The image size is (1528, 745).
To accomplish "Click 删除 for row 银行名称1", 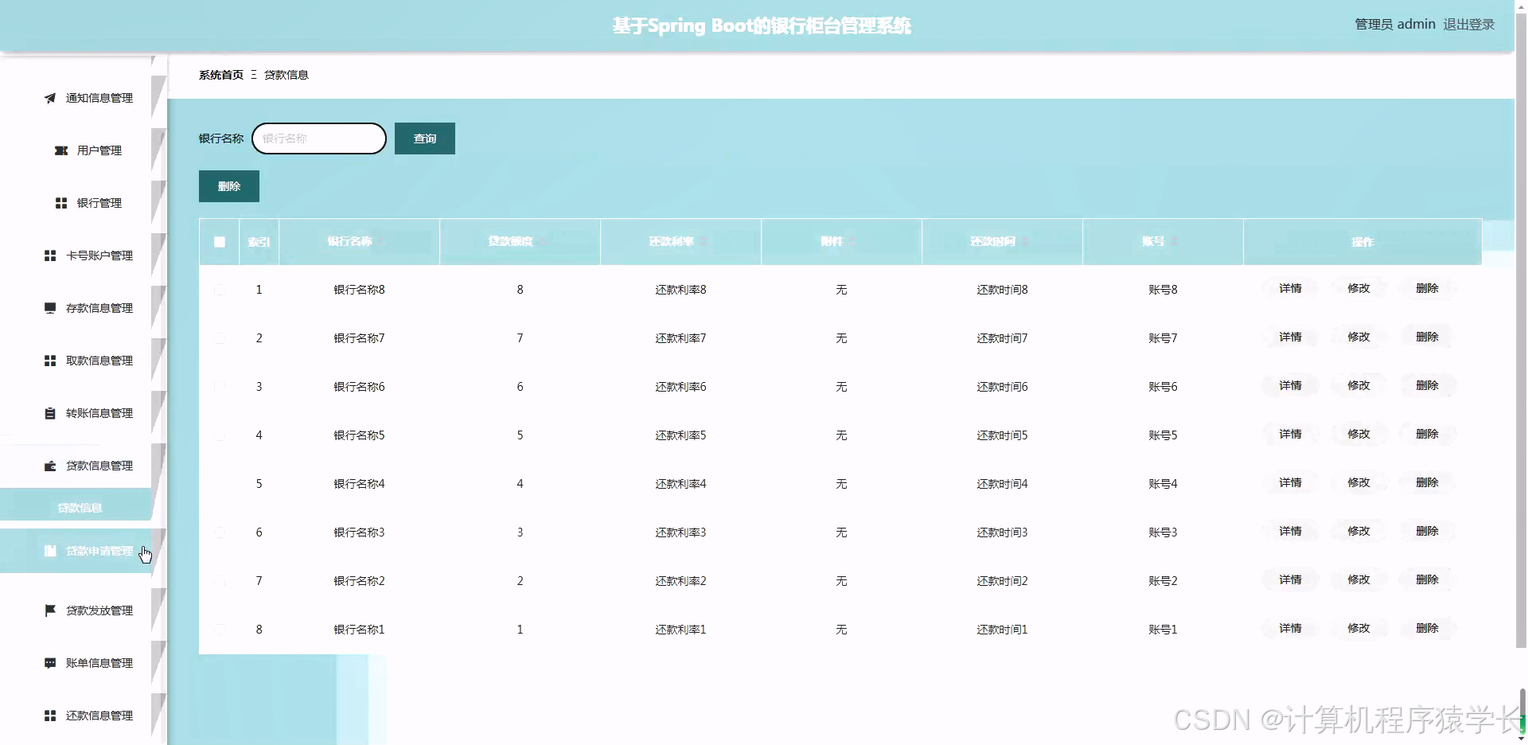I will (1427, 628).
